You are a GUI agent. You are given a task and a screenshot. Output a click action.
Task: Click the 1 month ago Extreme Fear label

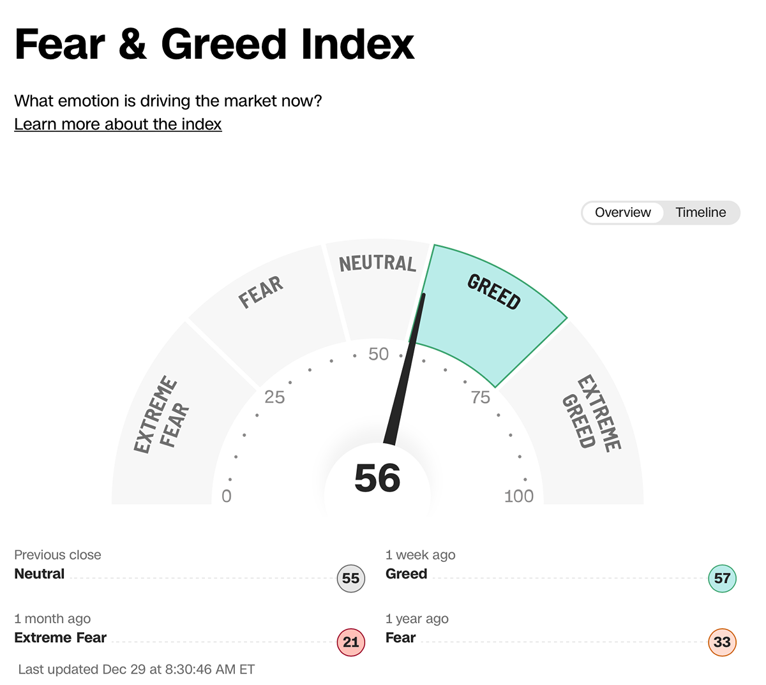[x=61, y=637]
